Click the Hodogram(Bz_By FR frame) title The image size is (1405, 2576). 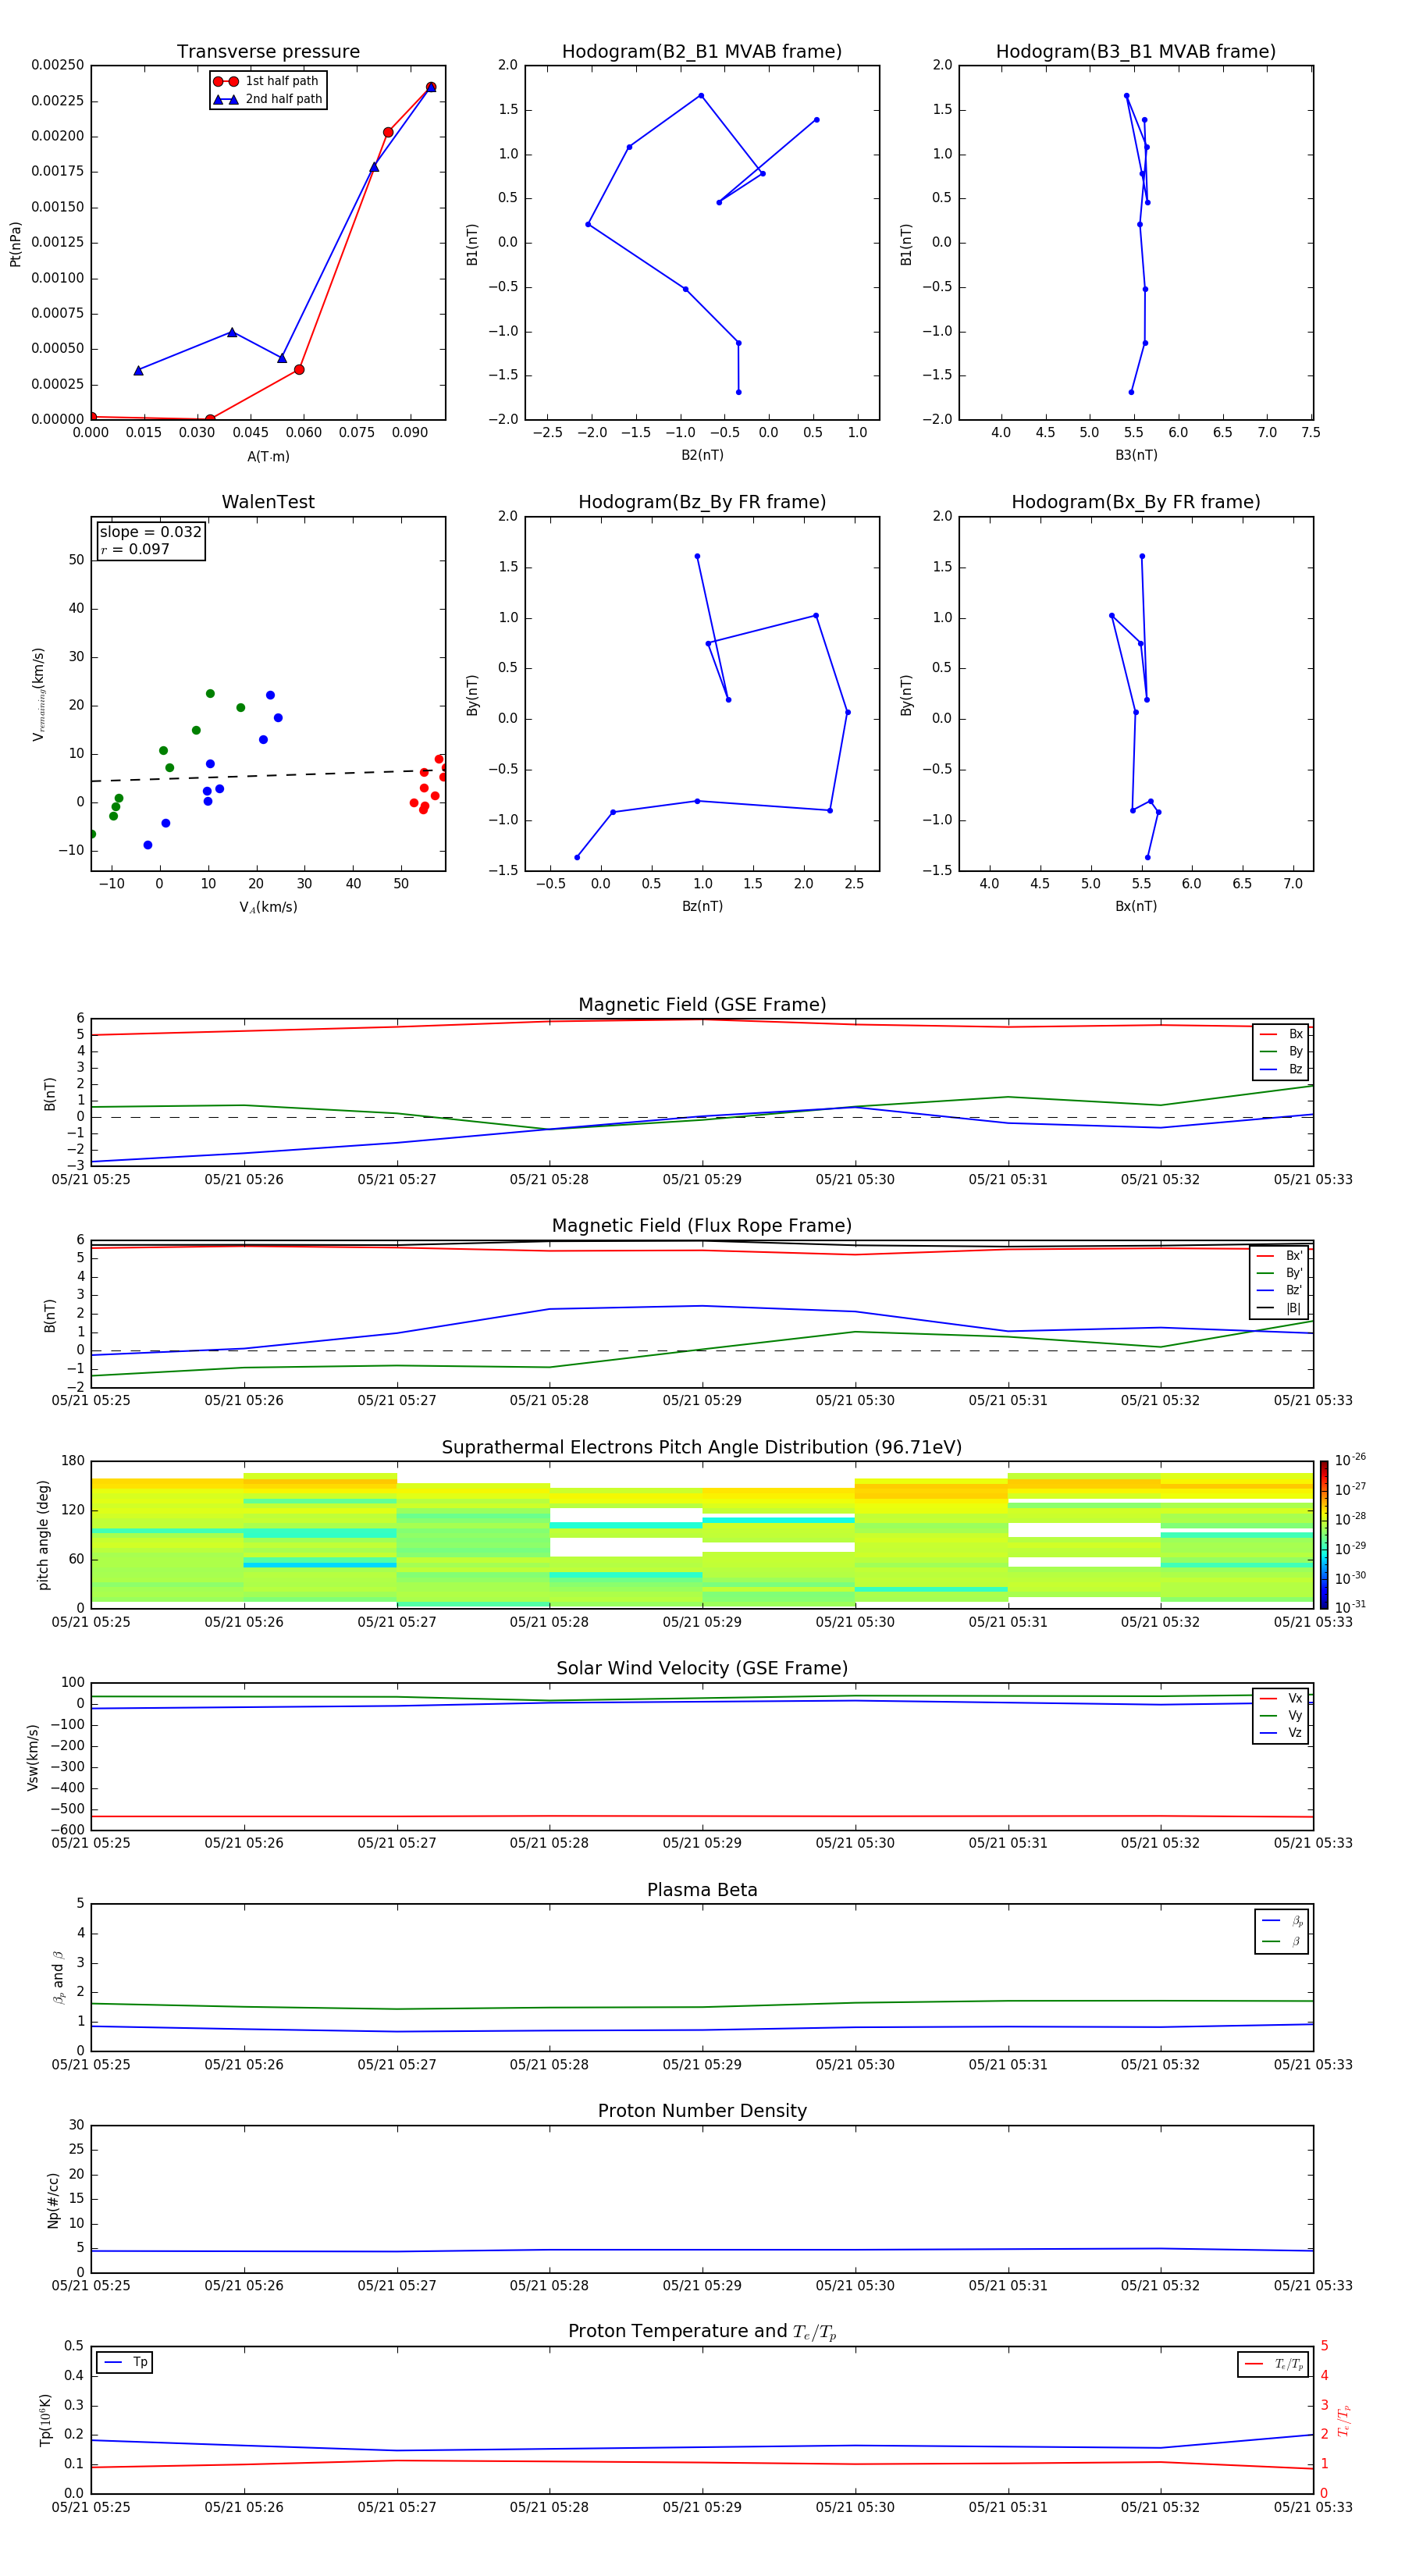(x=701, y=502)
